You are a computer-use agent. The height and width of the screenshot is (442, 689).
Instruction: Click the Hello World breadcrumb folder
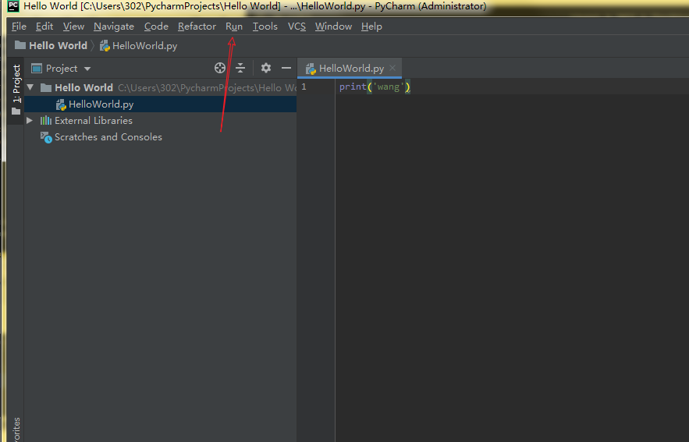pyautogui.click(x=51, y=46)
